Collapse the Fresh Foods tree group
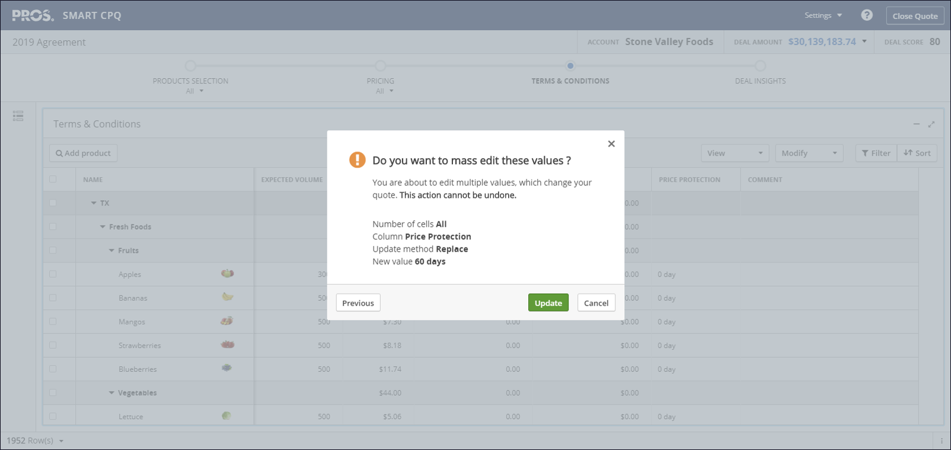The height and width of the screenshot is (450, 951). click(x=103, y=227)
